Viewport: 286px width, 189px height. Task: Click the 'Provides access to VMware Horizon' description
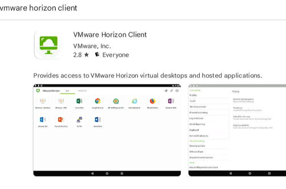click(x=148, y=75)
